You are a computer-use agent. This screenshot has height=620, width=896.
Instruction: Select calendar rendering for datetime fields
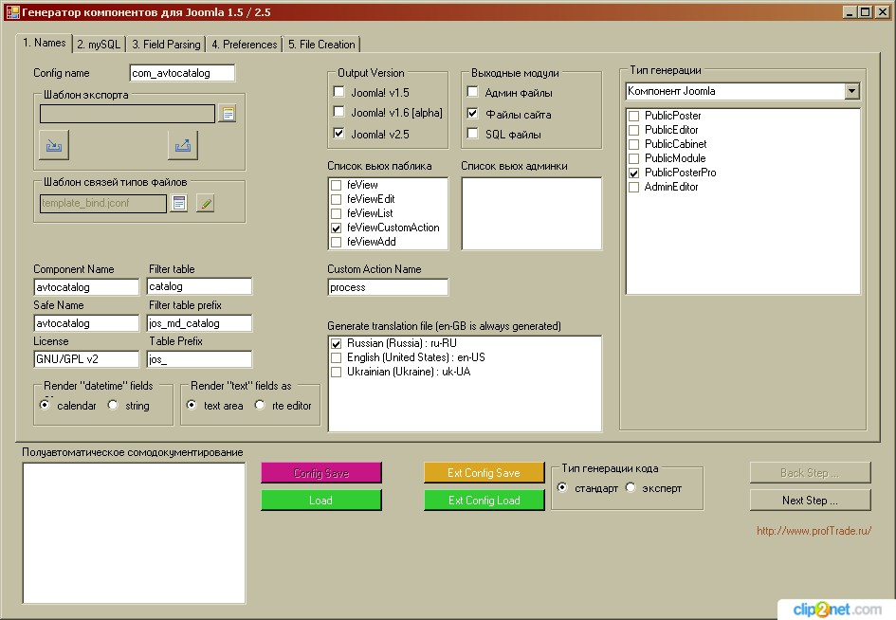[x=45, y=405]
